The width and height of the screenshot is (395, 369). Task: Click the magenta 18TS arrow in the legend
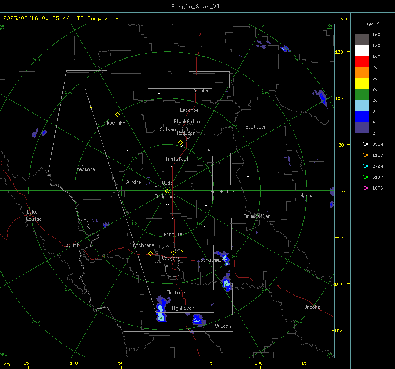(362, 188)
